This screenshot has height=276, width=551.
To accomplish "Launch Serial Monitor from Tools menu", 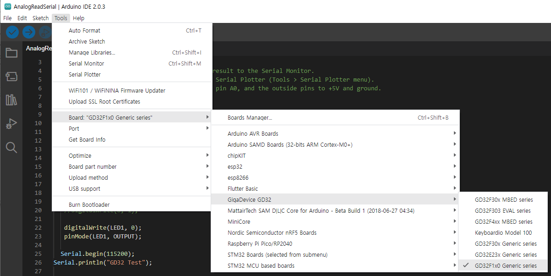I will pos(132,64).
